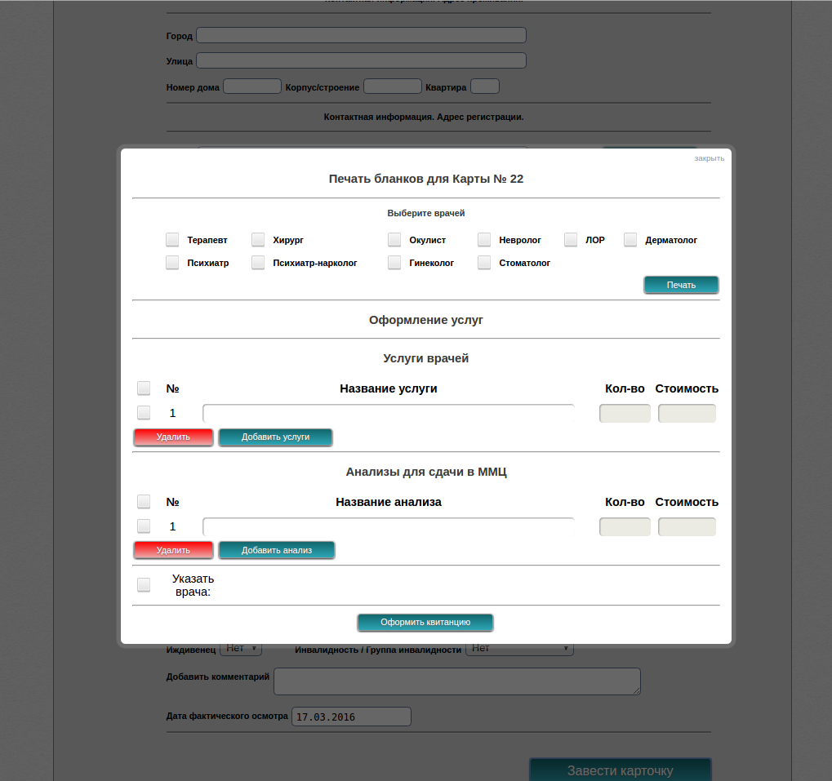Toggle the Гинеколог checkbox
The width and height of the screenshot is (832, 781).
394,263
